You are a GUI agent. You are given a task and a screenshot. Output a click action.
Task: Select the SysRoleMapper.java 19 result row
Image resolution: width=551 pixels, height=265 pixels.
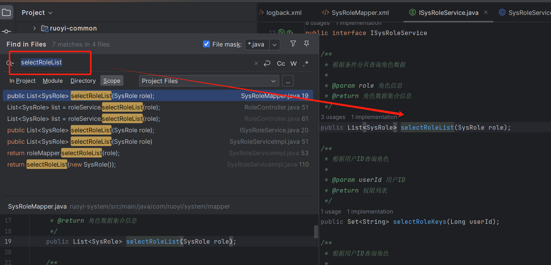tap(158, 96)
